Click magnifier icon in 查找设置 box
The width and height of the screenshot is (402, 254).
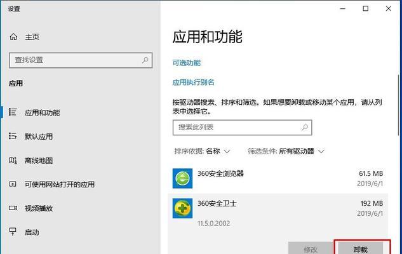[145, 60]
